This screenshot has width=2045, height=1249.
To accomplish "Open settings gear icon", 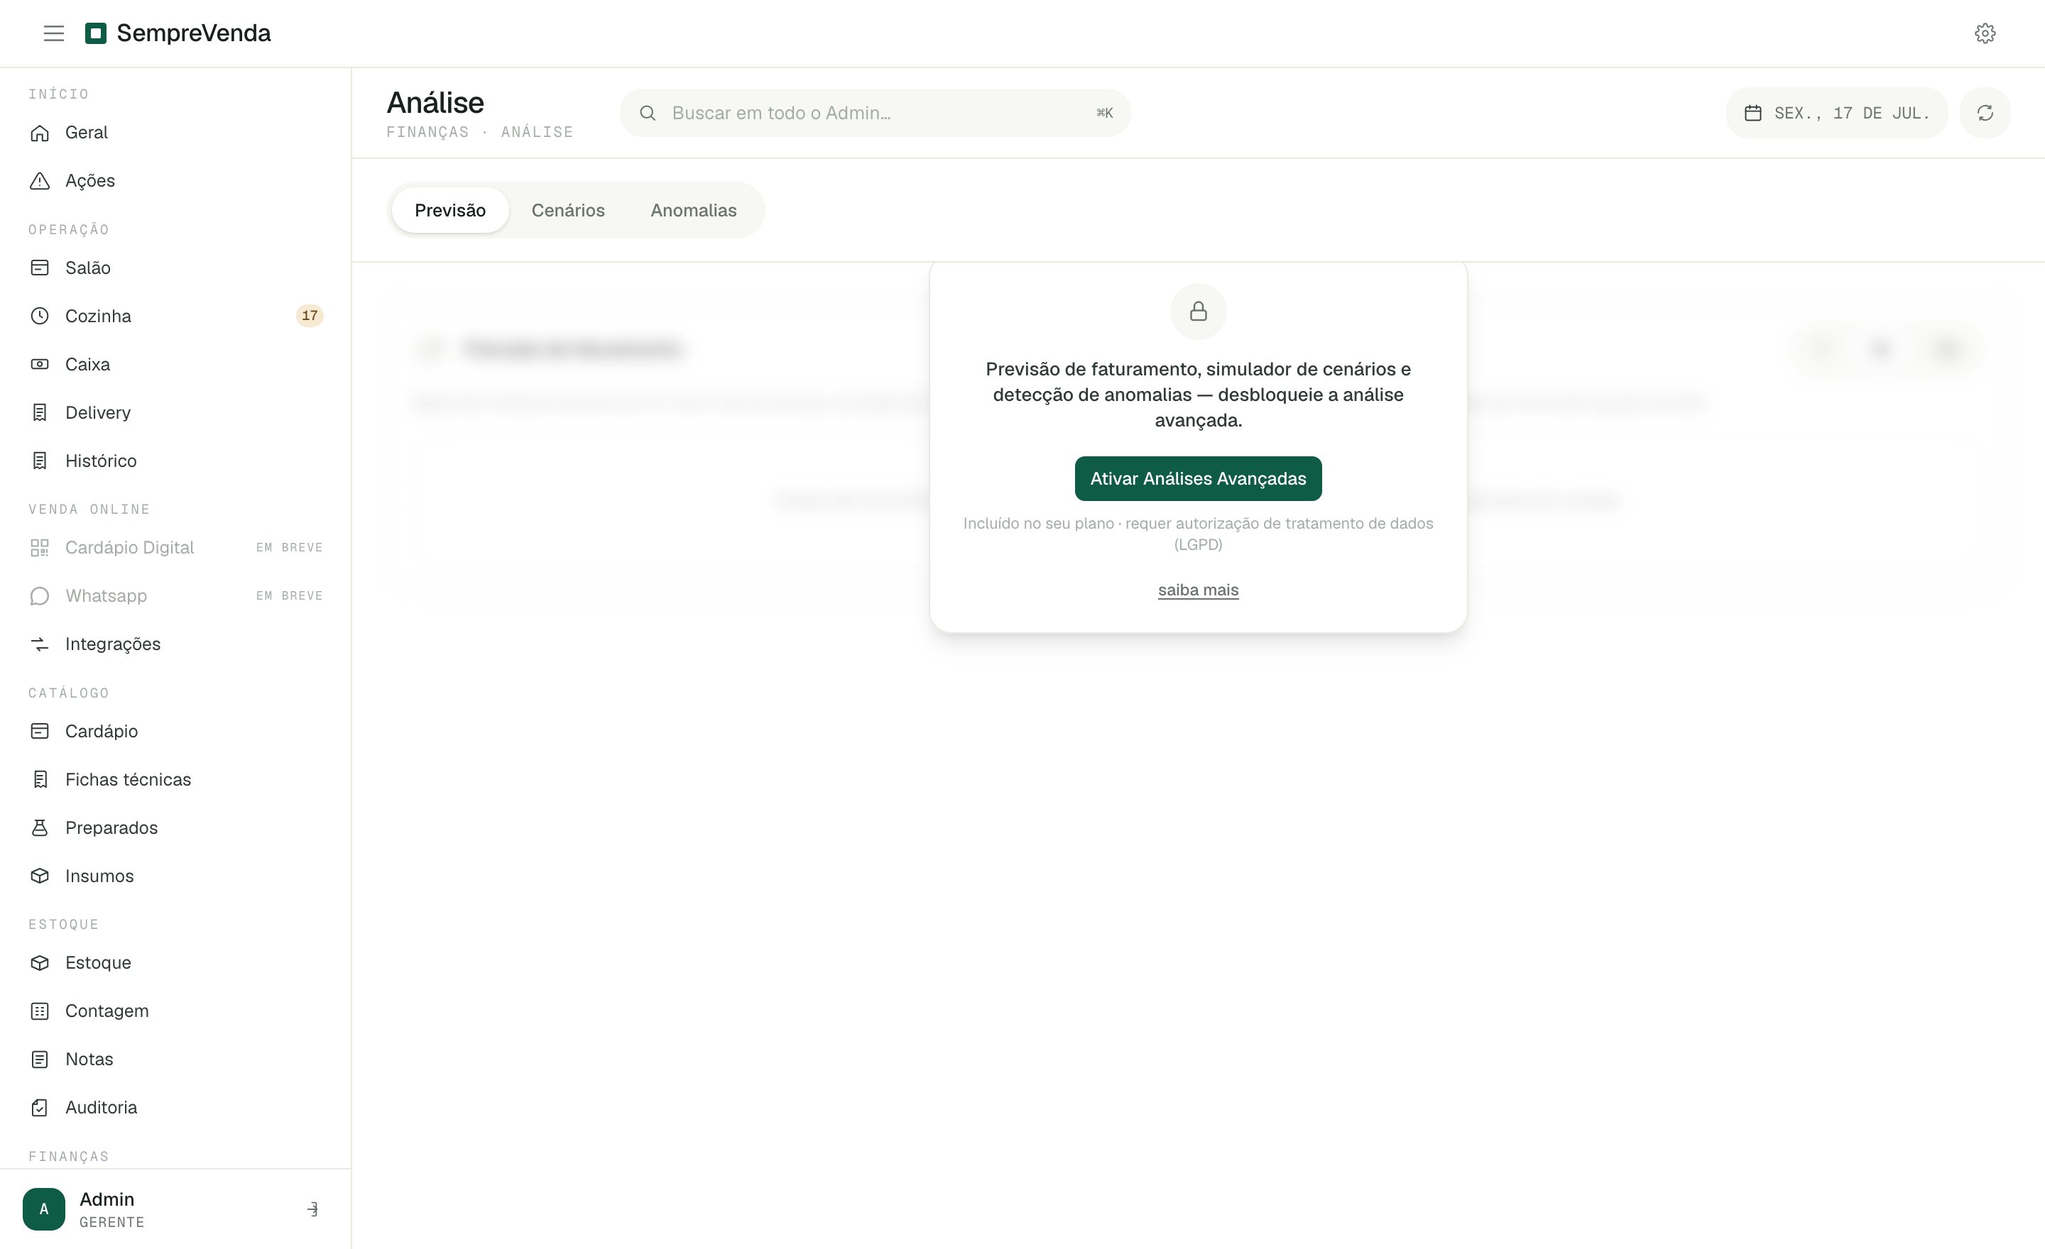I will tap(1985, 33).
